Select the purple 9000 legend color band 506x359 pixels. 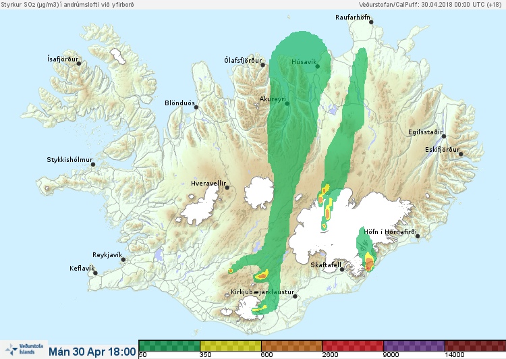click(414, 346)
